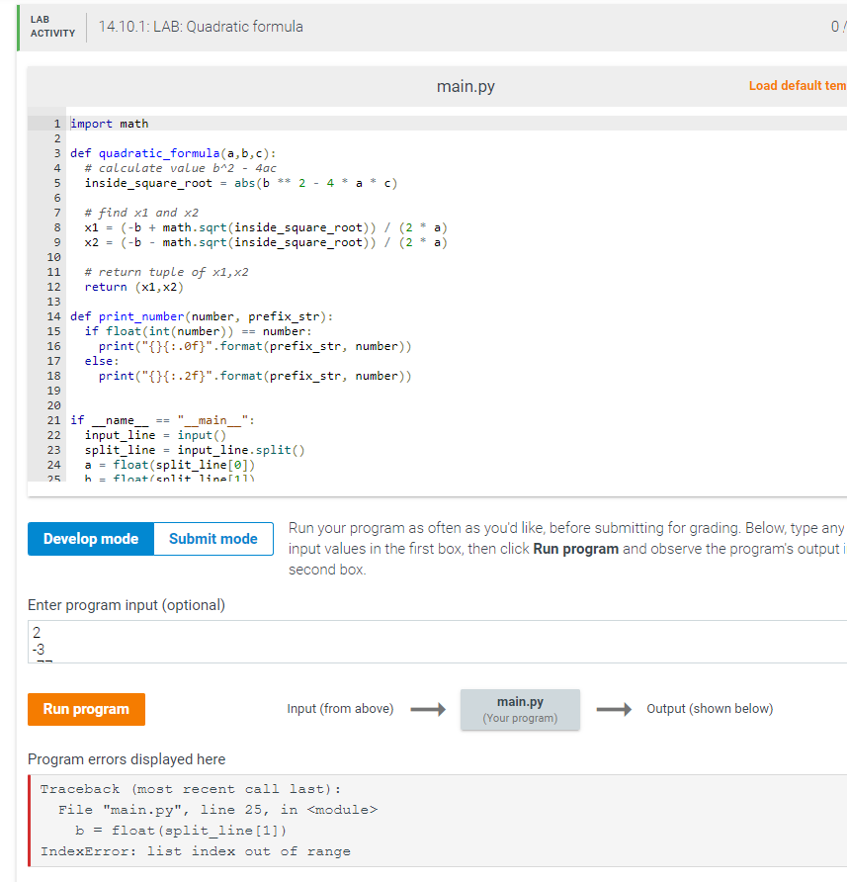
Task: Click the main.py box in the flow diagram
Action: 520,708
